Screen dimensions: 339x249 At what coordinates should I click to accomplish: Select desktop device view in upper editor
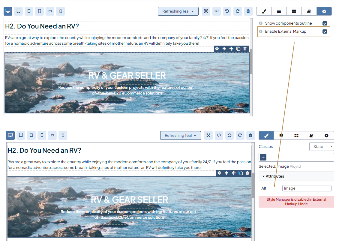pos(8,11)
